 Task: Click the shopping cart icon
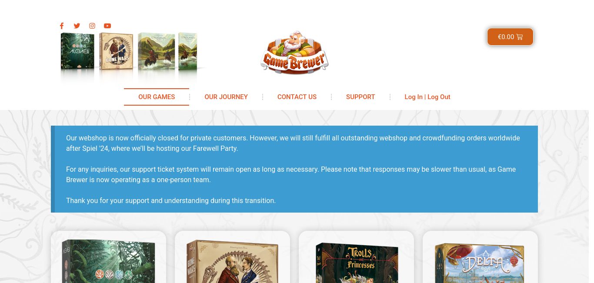520,37
